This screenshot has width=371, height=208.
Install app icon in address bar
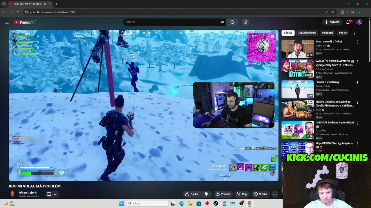[x=326, y=12]
